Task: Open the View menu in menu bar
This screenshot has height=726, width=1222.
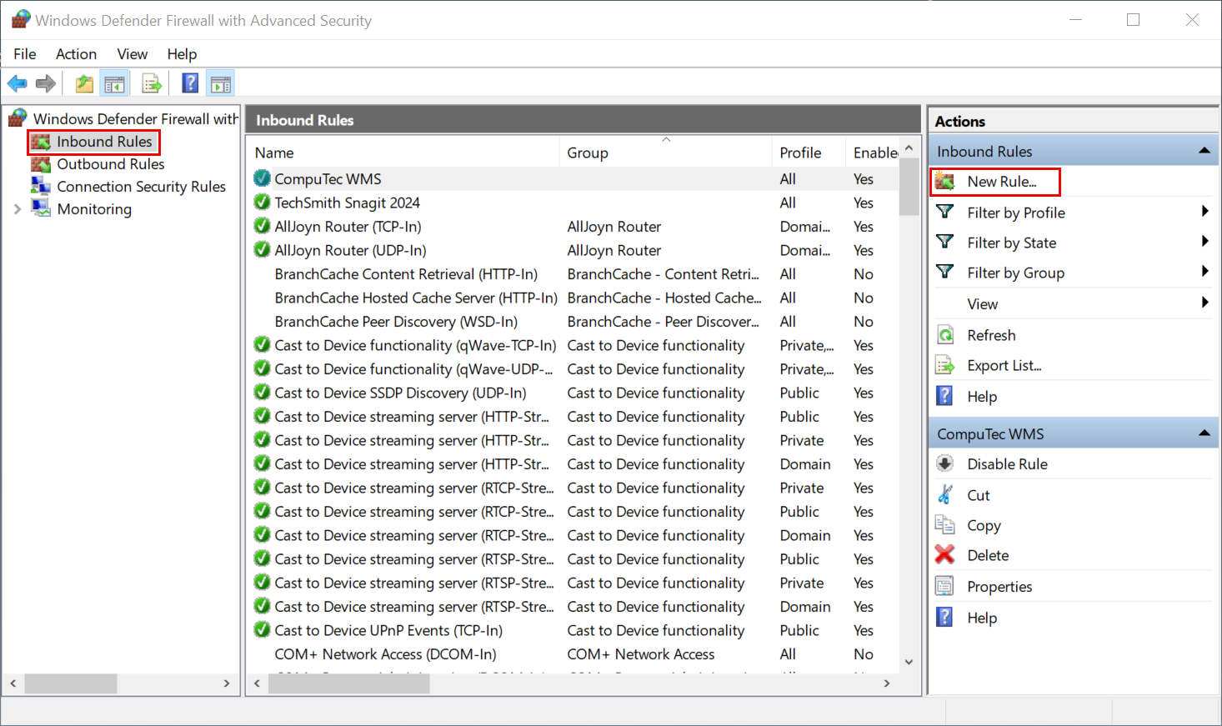Action: point(132,54)
